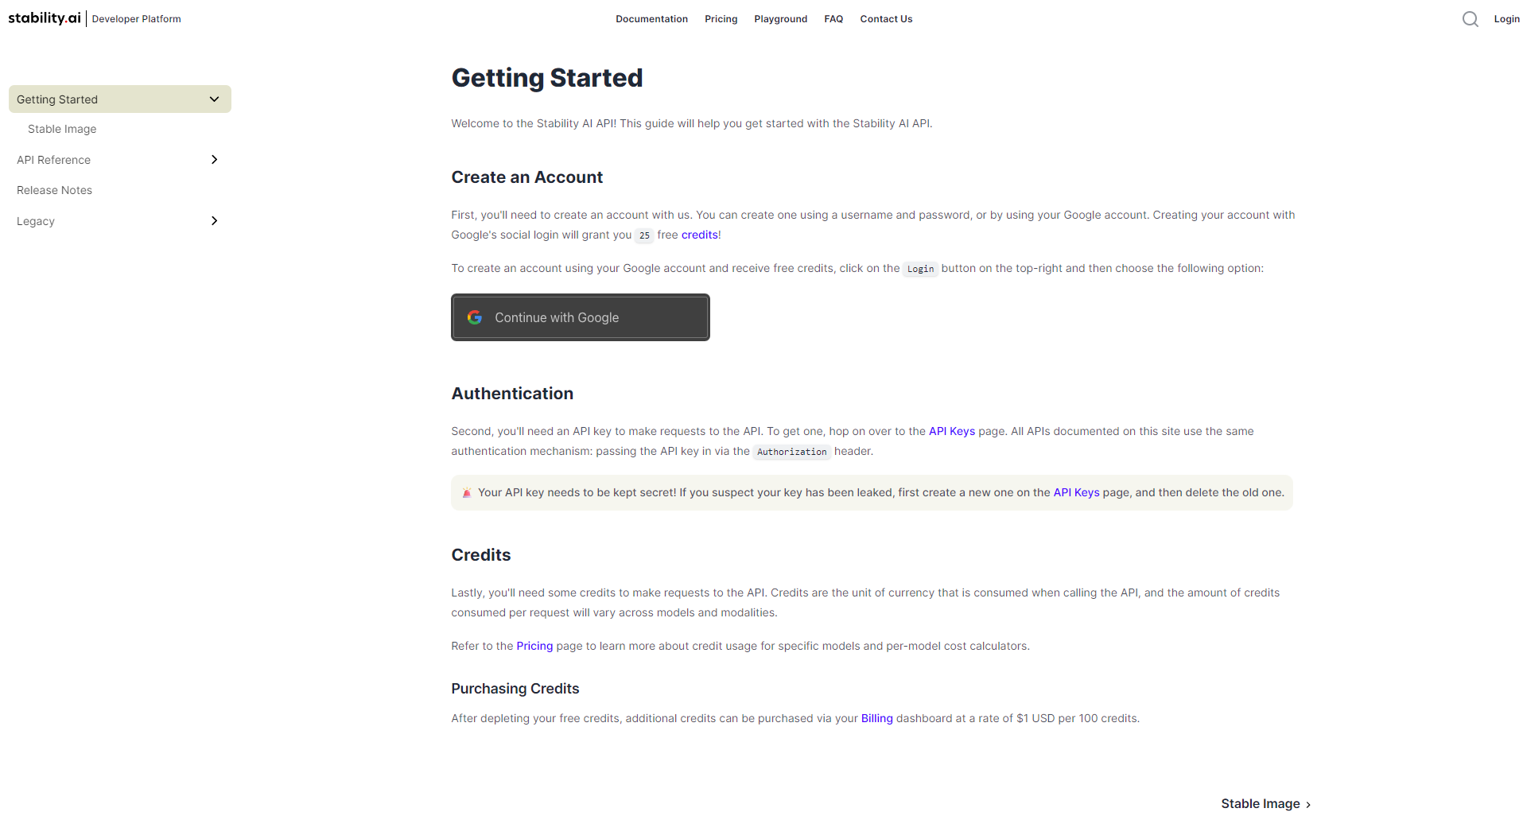Open the Pricing nav item
The height and width of the screenshot is (816, 1523).
pyautogui.click(x=721, y=19)
